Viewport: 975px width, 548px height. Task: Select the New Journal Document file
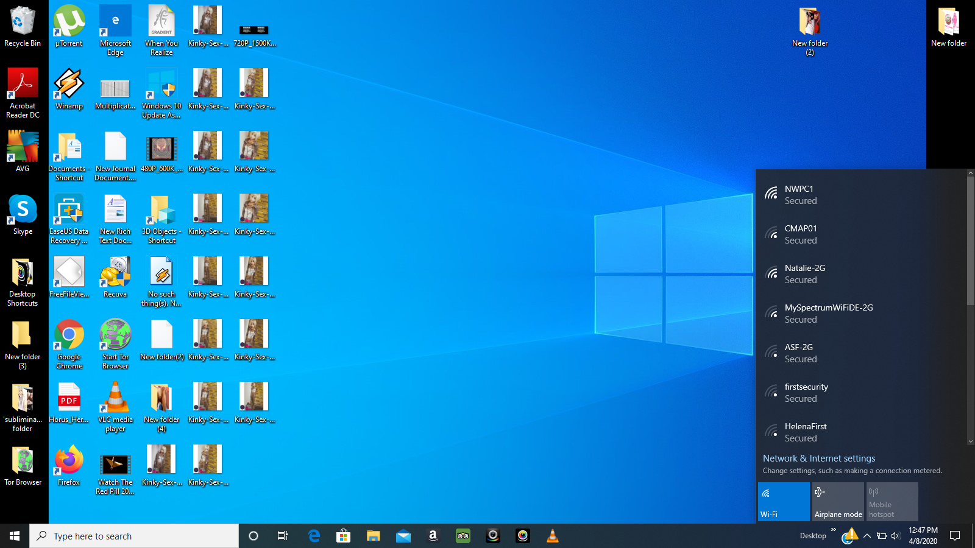coord(115,156)
